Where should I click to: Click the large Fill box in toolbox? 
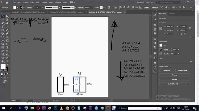click(3, 67)
